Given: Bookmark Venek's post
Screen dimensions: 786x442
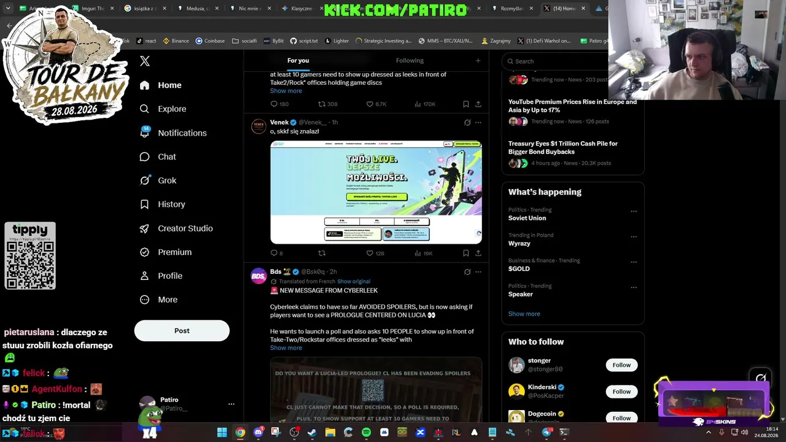Looking at the screenshot, I should point(466,253).
